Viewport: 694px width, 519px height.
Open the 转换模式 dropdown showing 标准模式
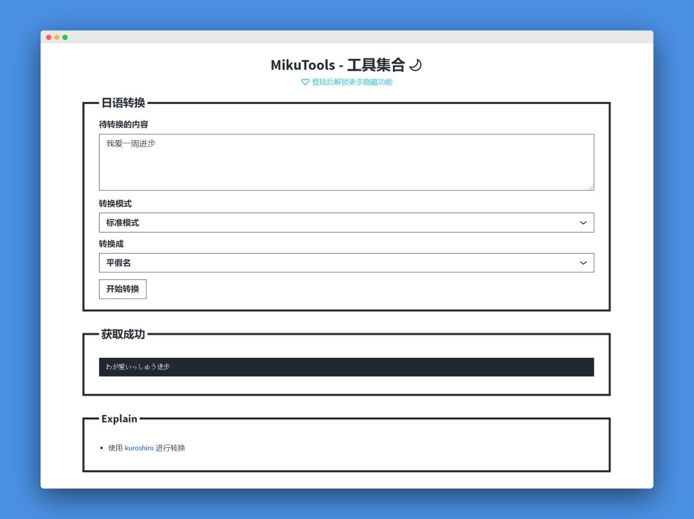click(x=346, y=222)
